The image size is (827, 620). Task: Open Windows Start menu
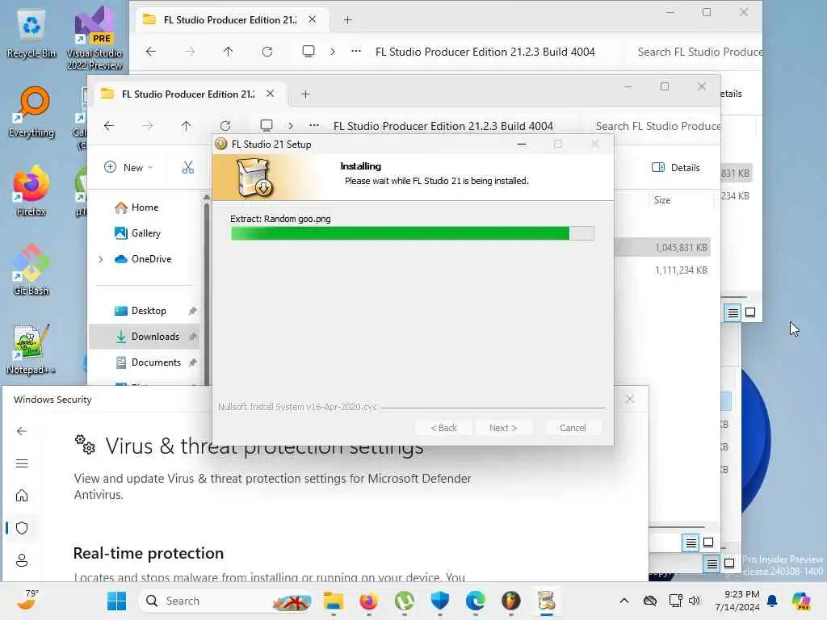point(116,601)
